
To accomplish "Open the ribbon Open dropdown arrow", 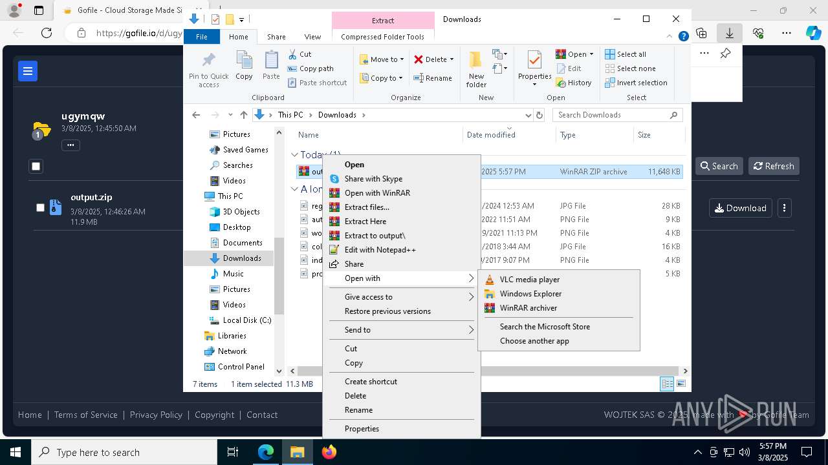I will point(591,54).
